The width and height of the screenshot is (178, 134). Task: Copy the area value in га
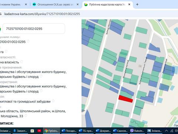6,51
